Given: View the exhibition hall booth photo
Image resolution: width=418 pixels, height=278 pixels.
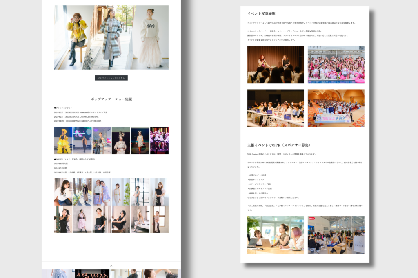Looking at the screenshot, I should pyautogui.click(x=336, y=235).
